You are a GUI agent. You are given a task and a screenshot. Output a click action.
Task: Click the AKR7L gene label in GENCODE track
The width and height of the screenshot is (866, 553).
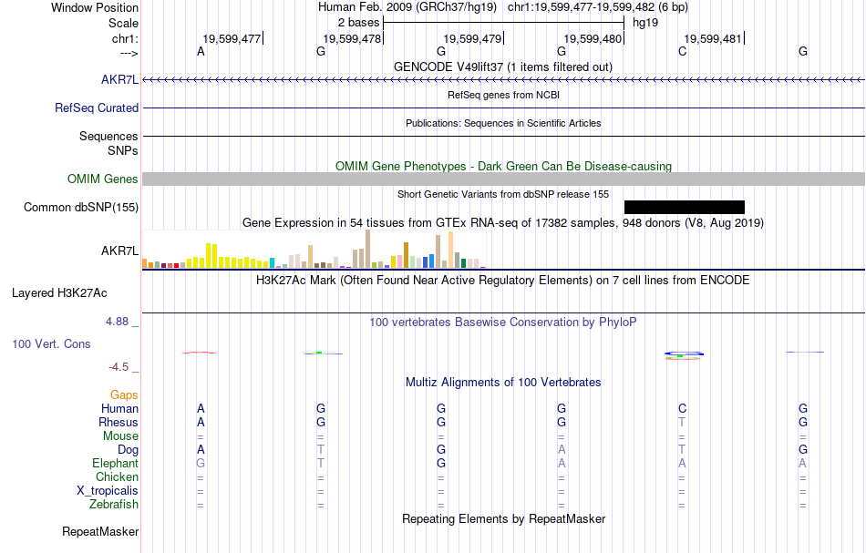point(119,80)
